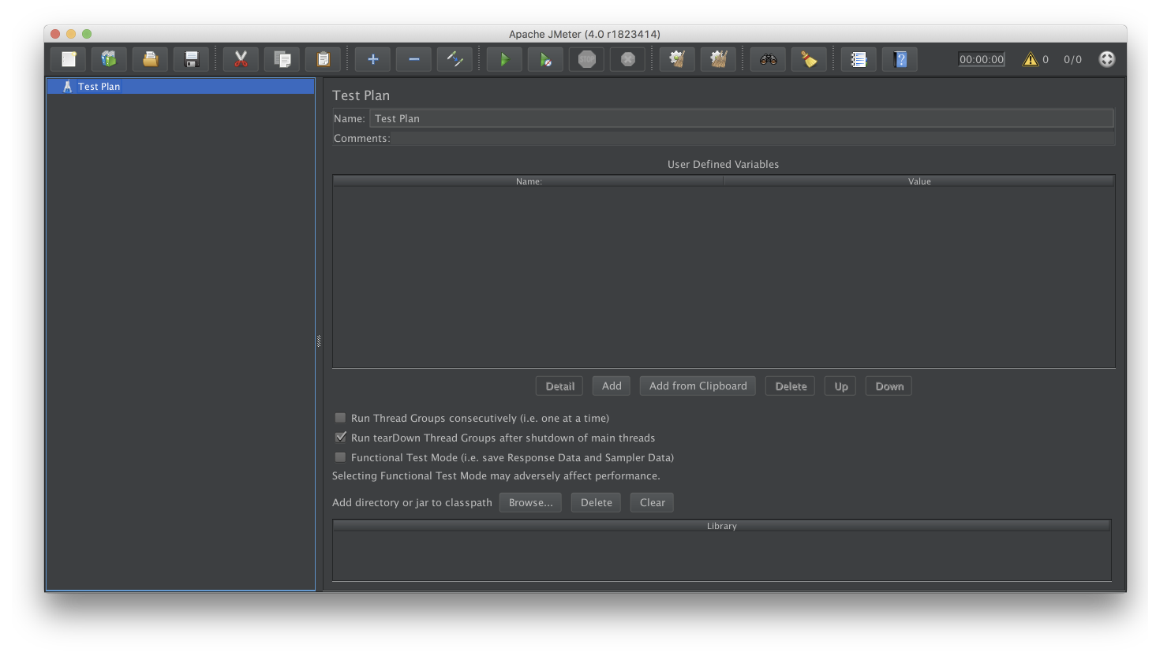Click the Comments input field
Screen dimensions: 1171x656
754,138
